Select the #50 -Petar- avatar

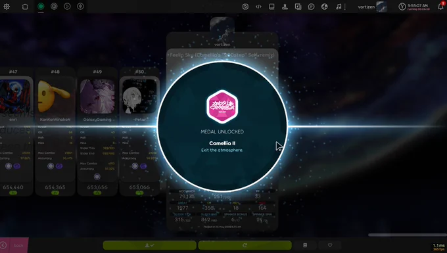pos(139,97)
